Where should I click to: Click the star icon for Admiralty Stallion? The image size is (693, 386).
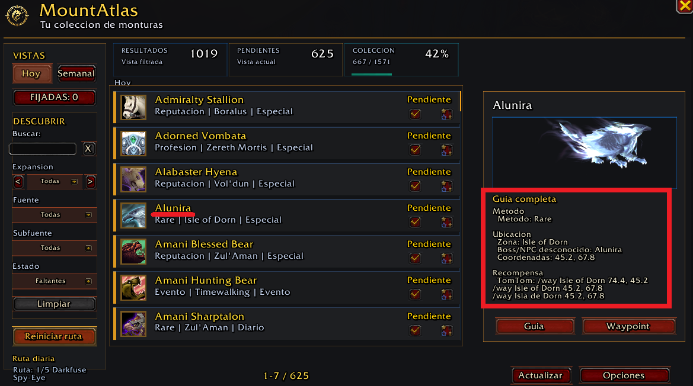click(x=446, y=114)
